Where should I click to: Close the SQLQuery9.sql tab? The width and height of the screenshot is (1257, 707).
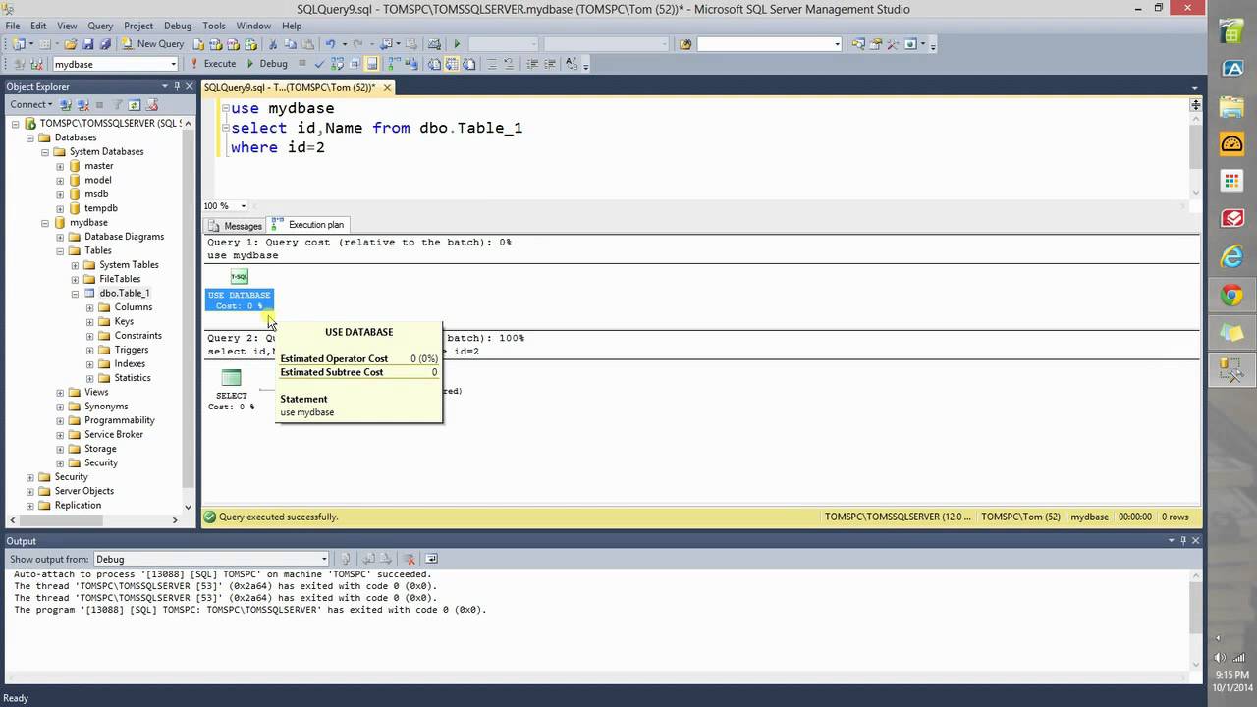pos(387,87)
